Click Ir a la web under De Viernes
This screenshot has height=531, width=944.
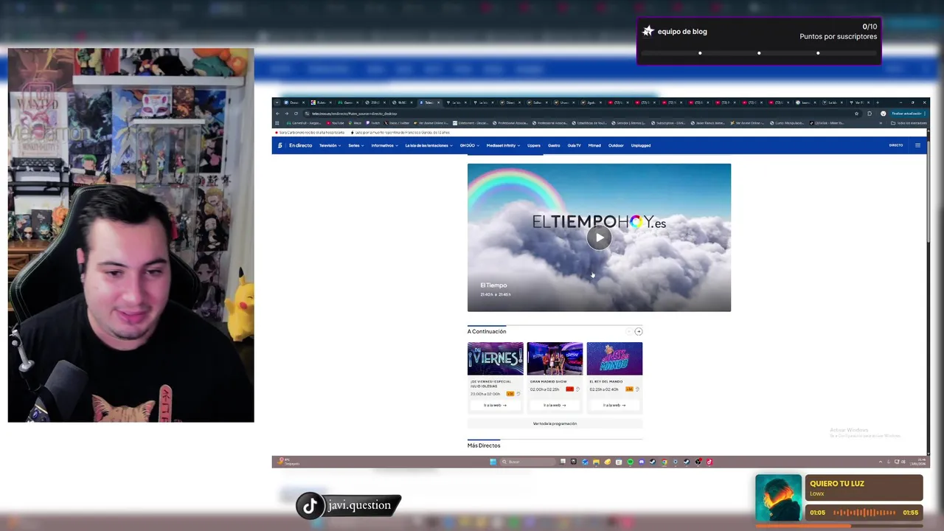coord(495,405)
